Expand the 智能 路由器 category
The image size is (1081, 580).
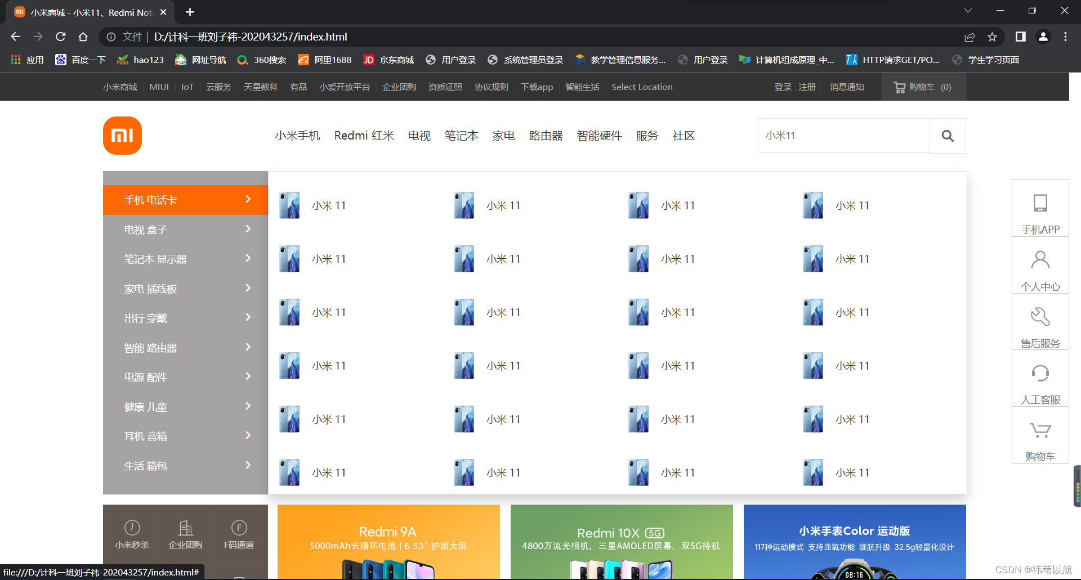coord(185,348)
